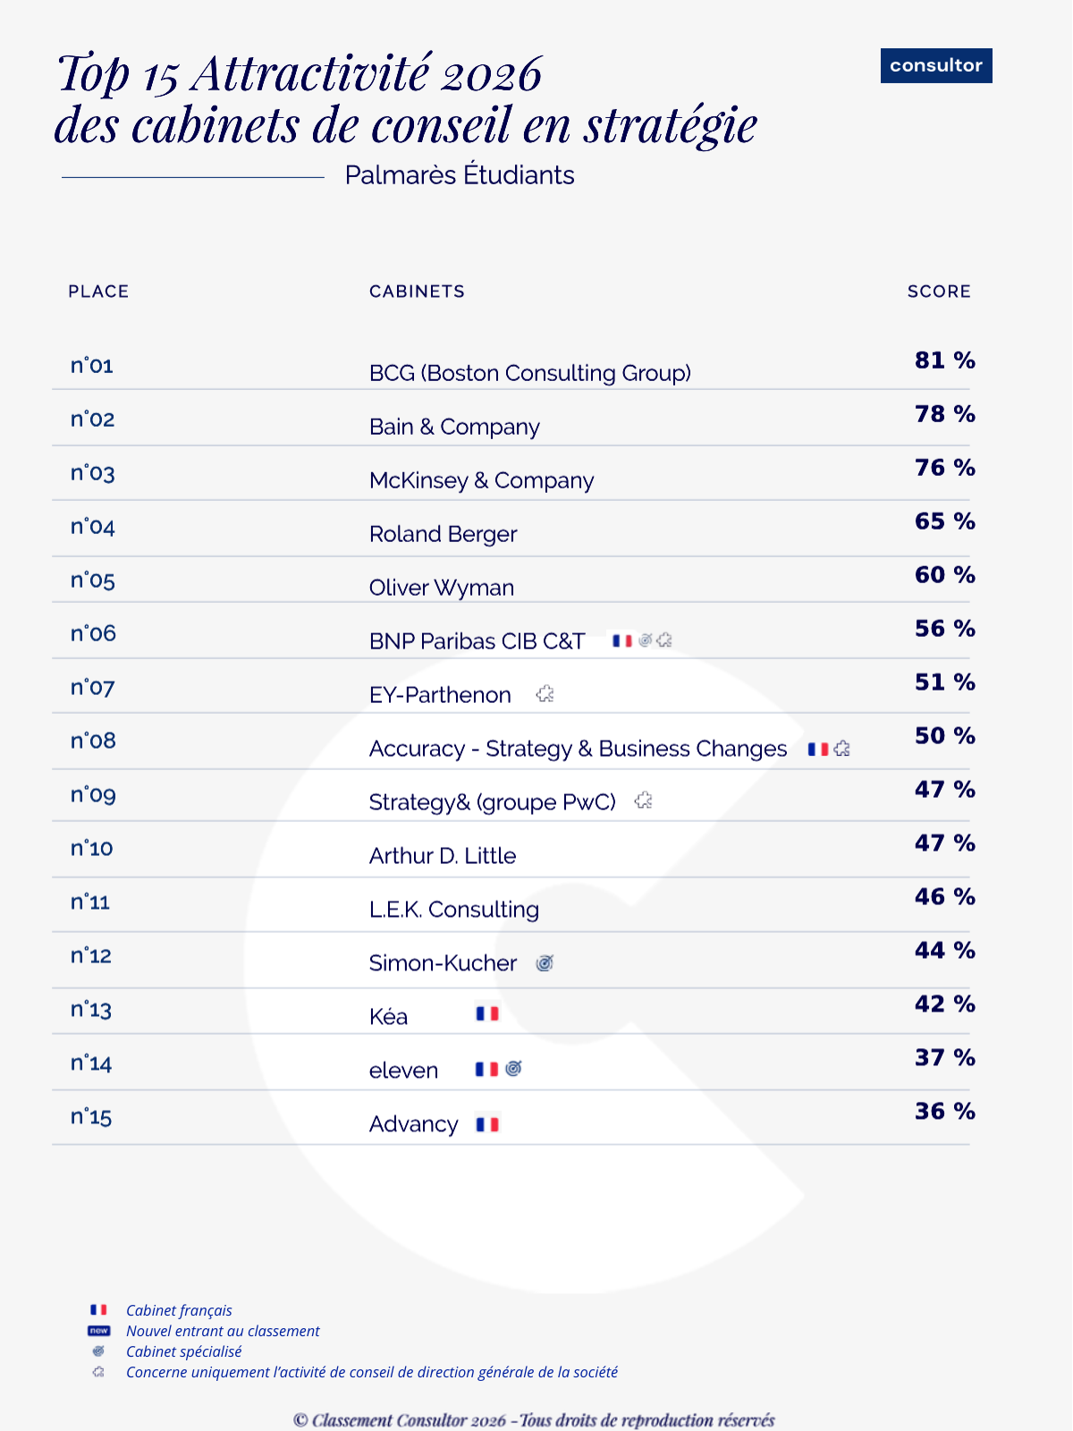Click the French flag beside BNP Paribas CIB C&T
This screenshot has height=1431, width=1073.
[x=622, y=640]
